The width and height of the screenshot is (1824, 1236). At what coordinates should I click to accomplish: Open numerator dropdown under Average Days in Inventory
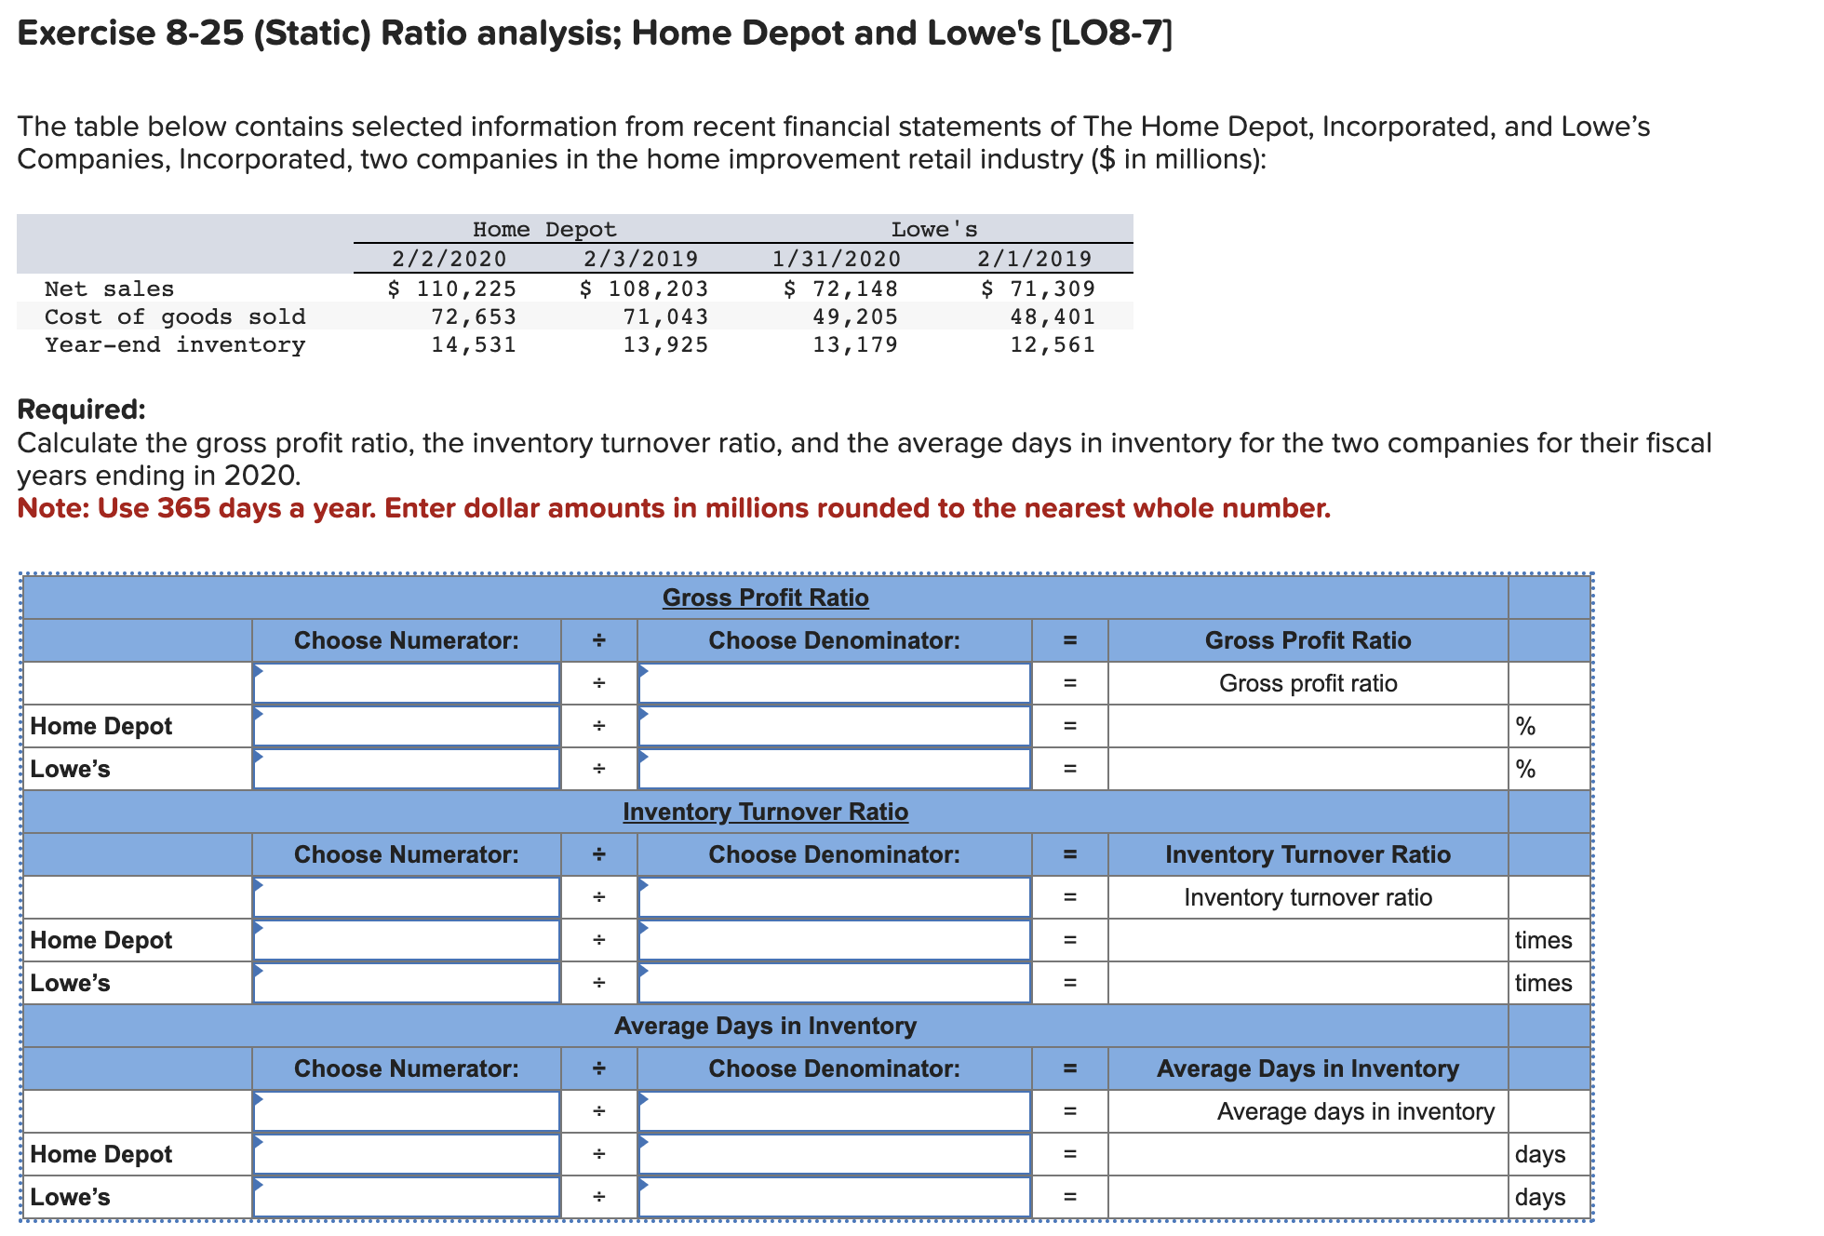click(x=407, y=1110)
